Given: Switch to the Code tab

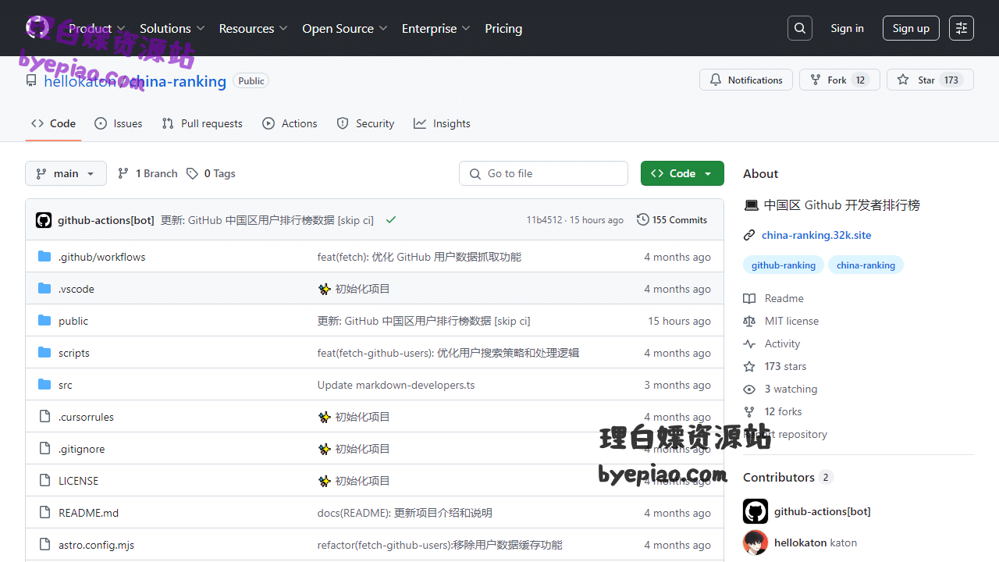Looking at the screenshot, I should [x=53, y=123].
